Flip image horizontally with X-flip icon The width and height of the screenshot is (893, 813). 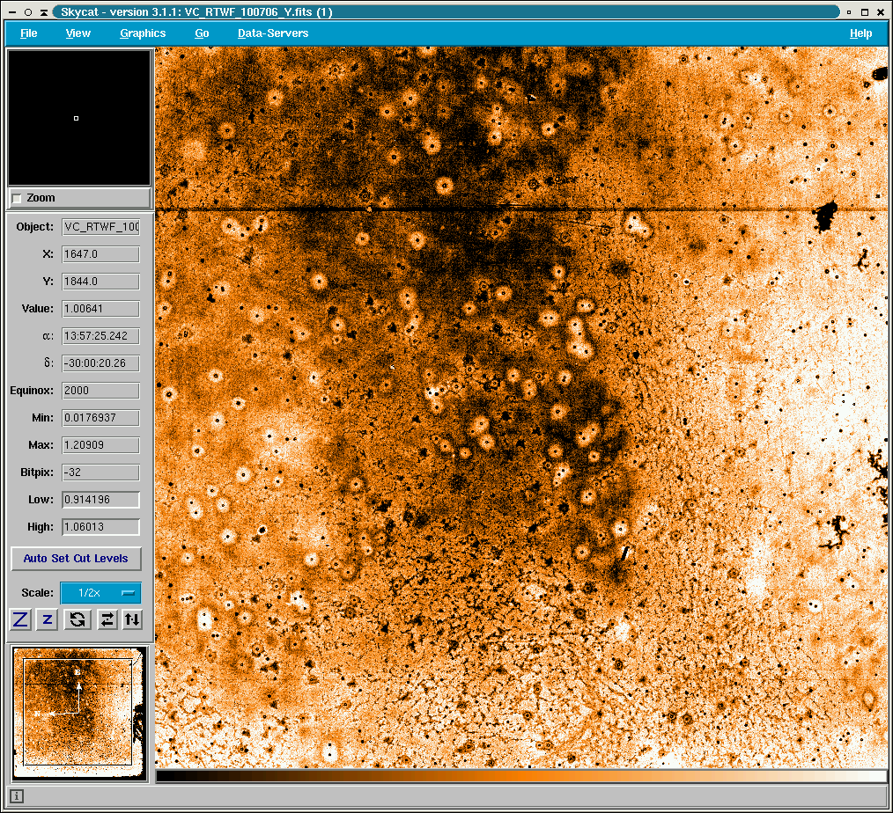[x=107, y=619]
